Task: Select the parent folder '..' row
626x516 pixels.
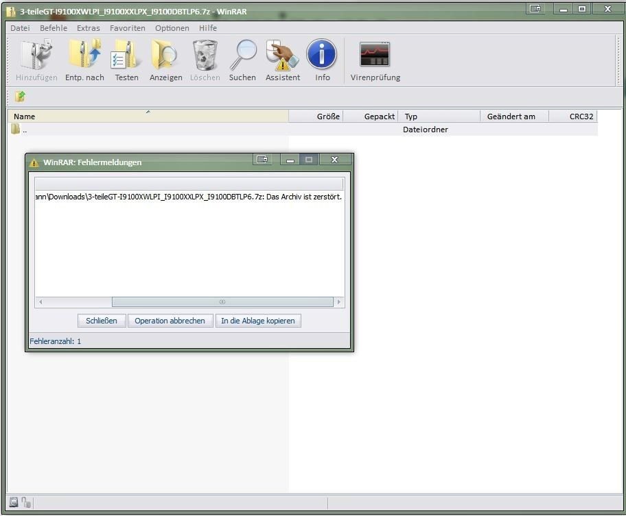Action: [x=303, y=130]
